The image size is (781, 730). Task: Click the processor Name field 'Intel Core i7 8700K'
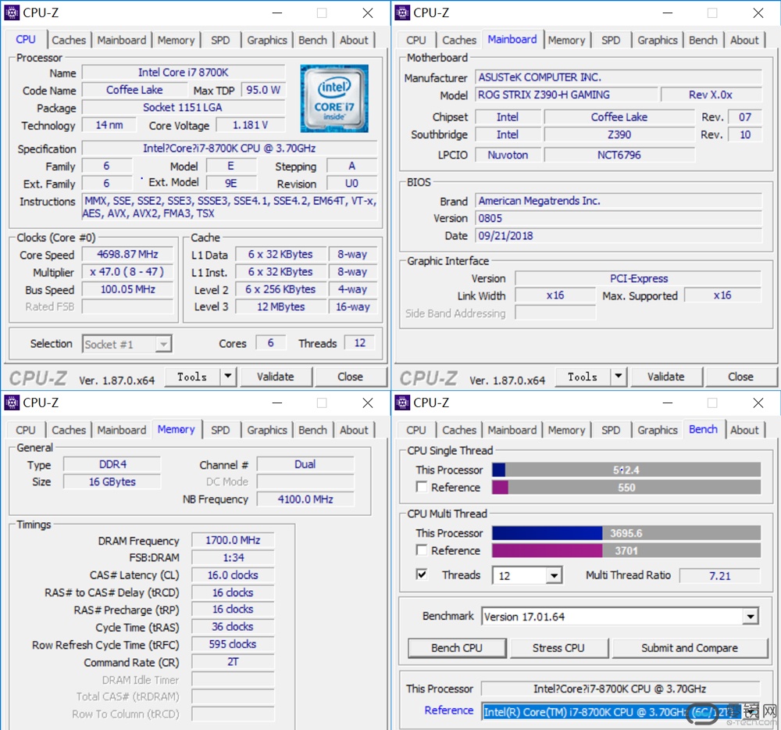(x=184, y=72)
